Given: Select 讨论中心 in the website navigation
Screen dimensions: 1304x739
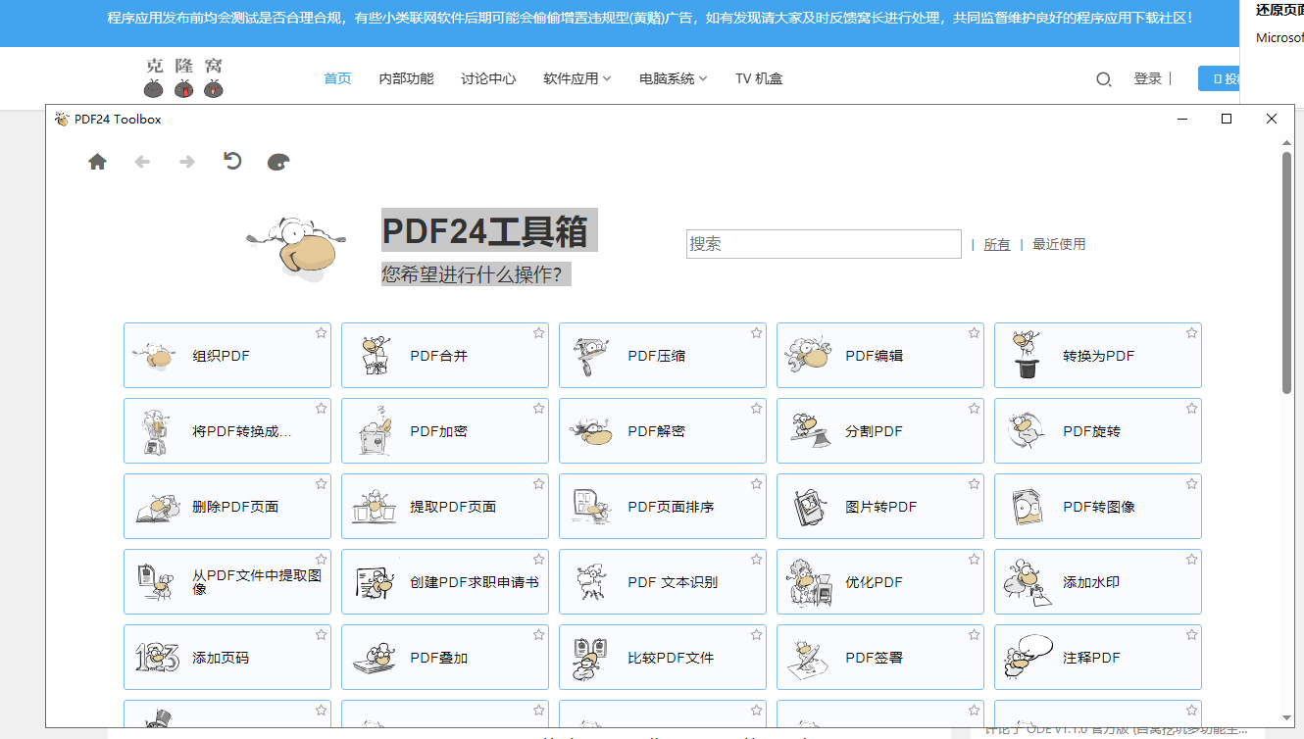Looking at the screenshot, I should [488, 78].
